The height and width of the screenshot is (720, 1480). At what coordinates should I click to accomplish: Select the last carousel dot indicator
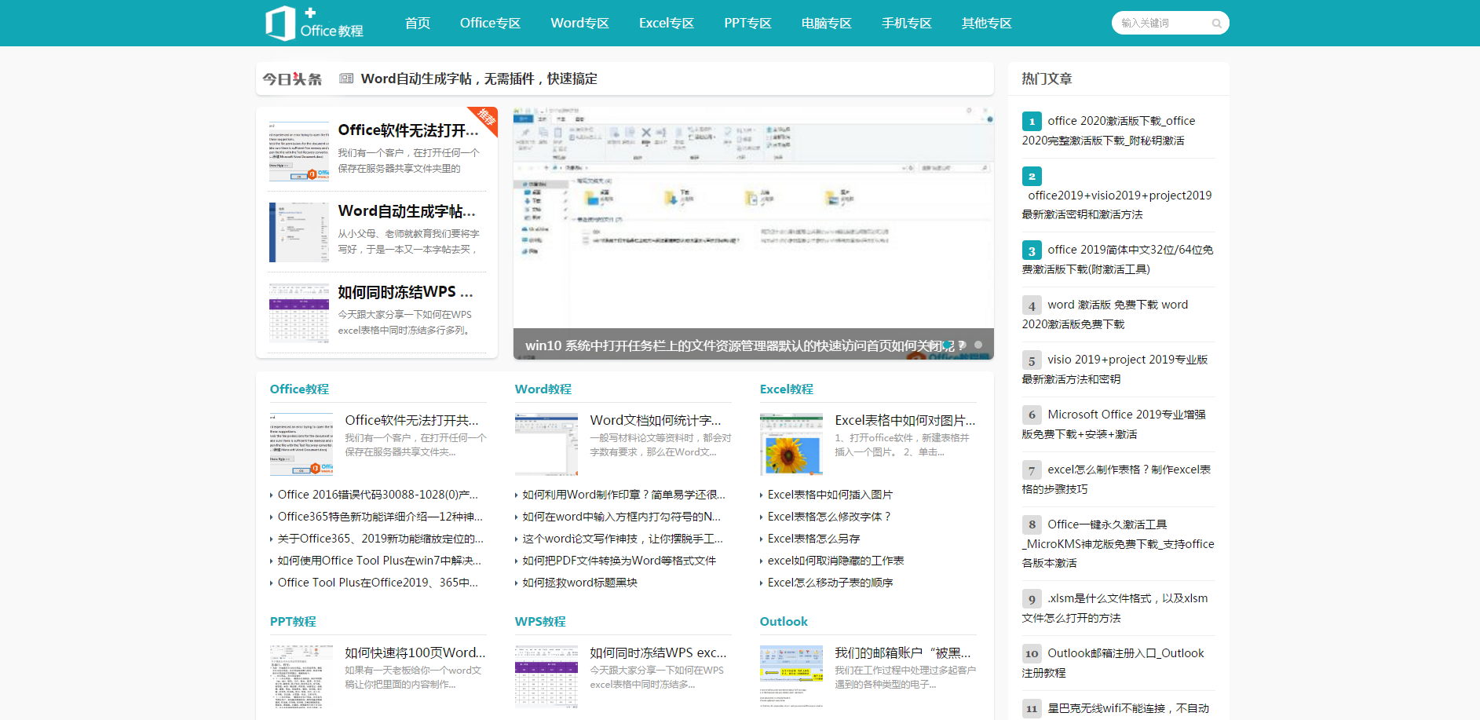coord(978,345)
